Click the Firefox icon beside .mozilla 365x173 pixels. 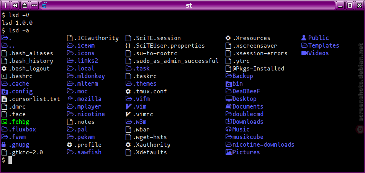tap(70, 99)
